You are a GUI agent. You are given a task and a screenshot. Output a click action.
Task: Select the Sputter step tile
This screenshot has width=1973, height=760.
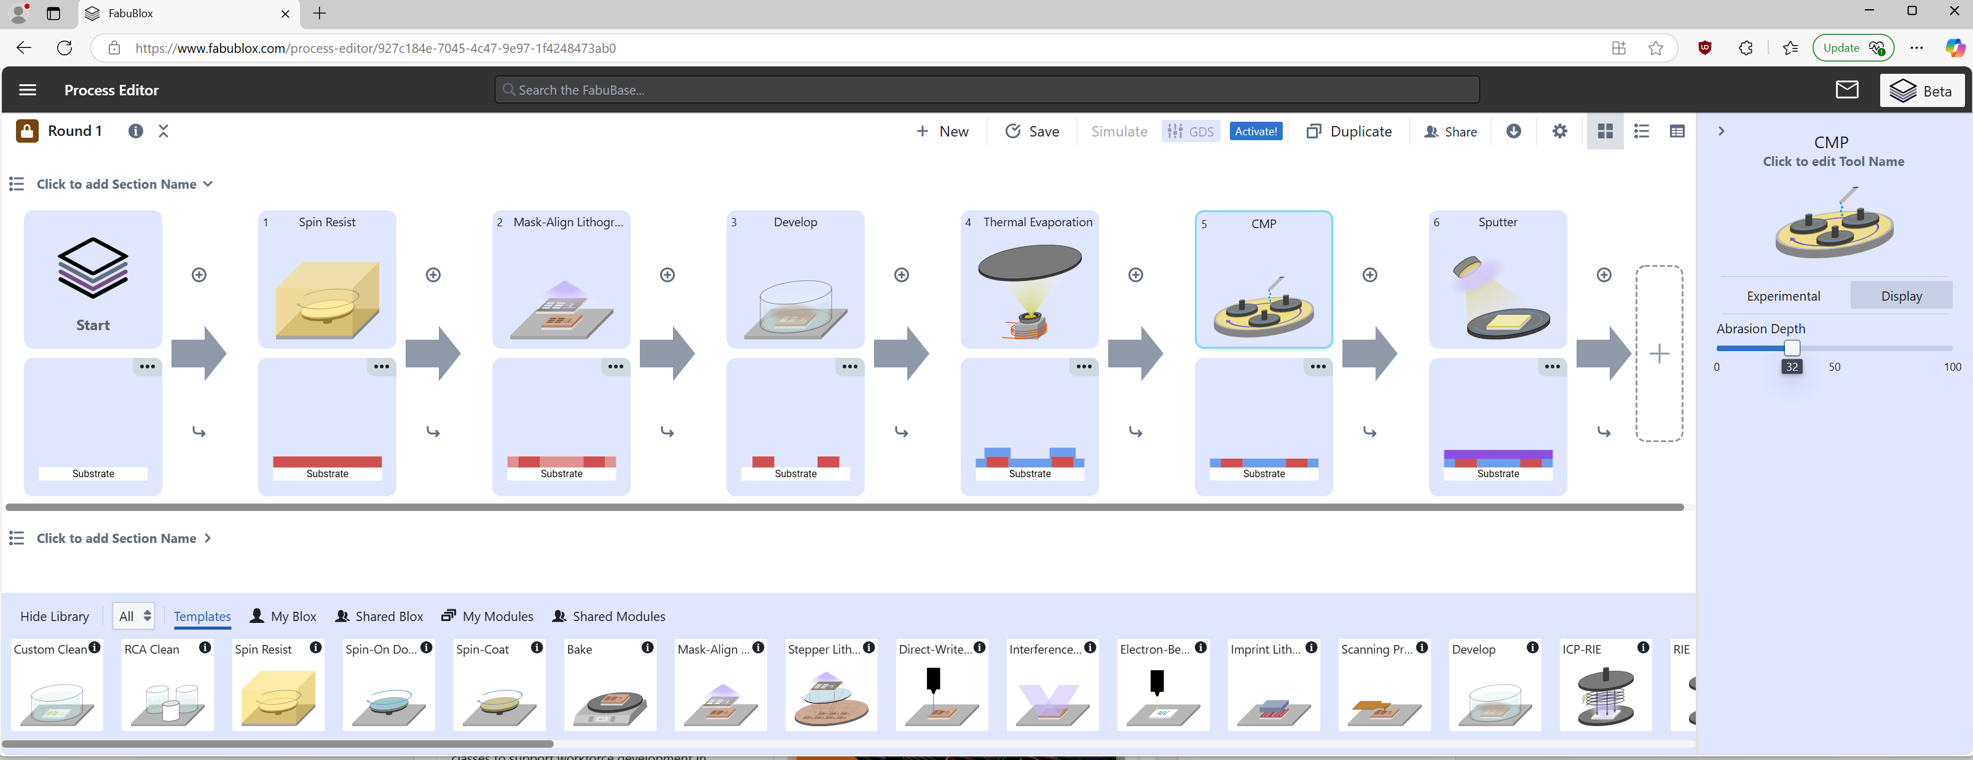point(1497,280)
